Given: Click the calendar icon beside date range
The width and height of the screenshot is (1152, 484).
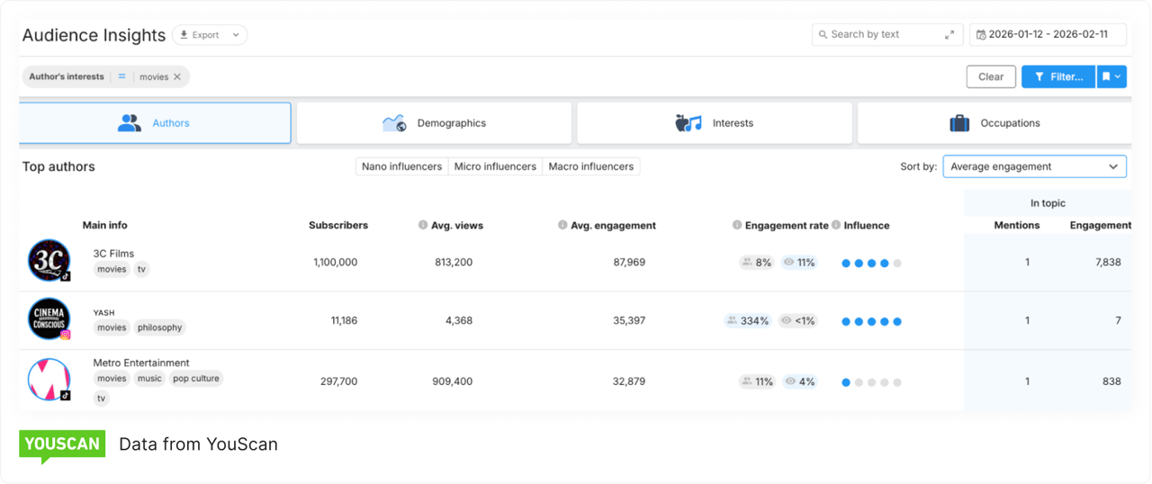Looking at the screenshot, I should (x=981, y=35).
